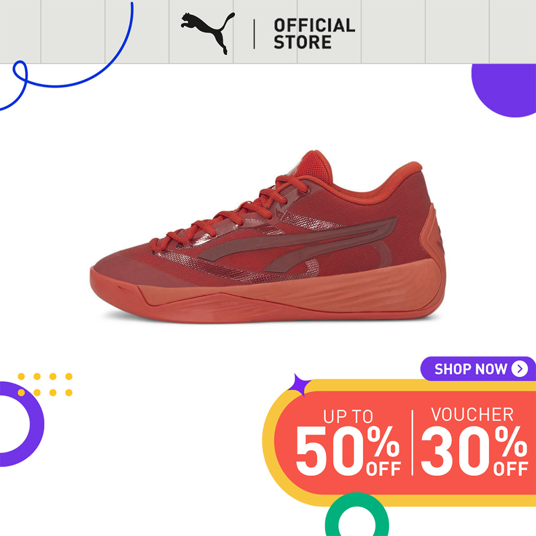The height and width of the screenshot is (536, 536).
Task: Click the white divider between 50% and 30%
Action: pos(412,442)
